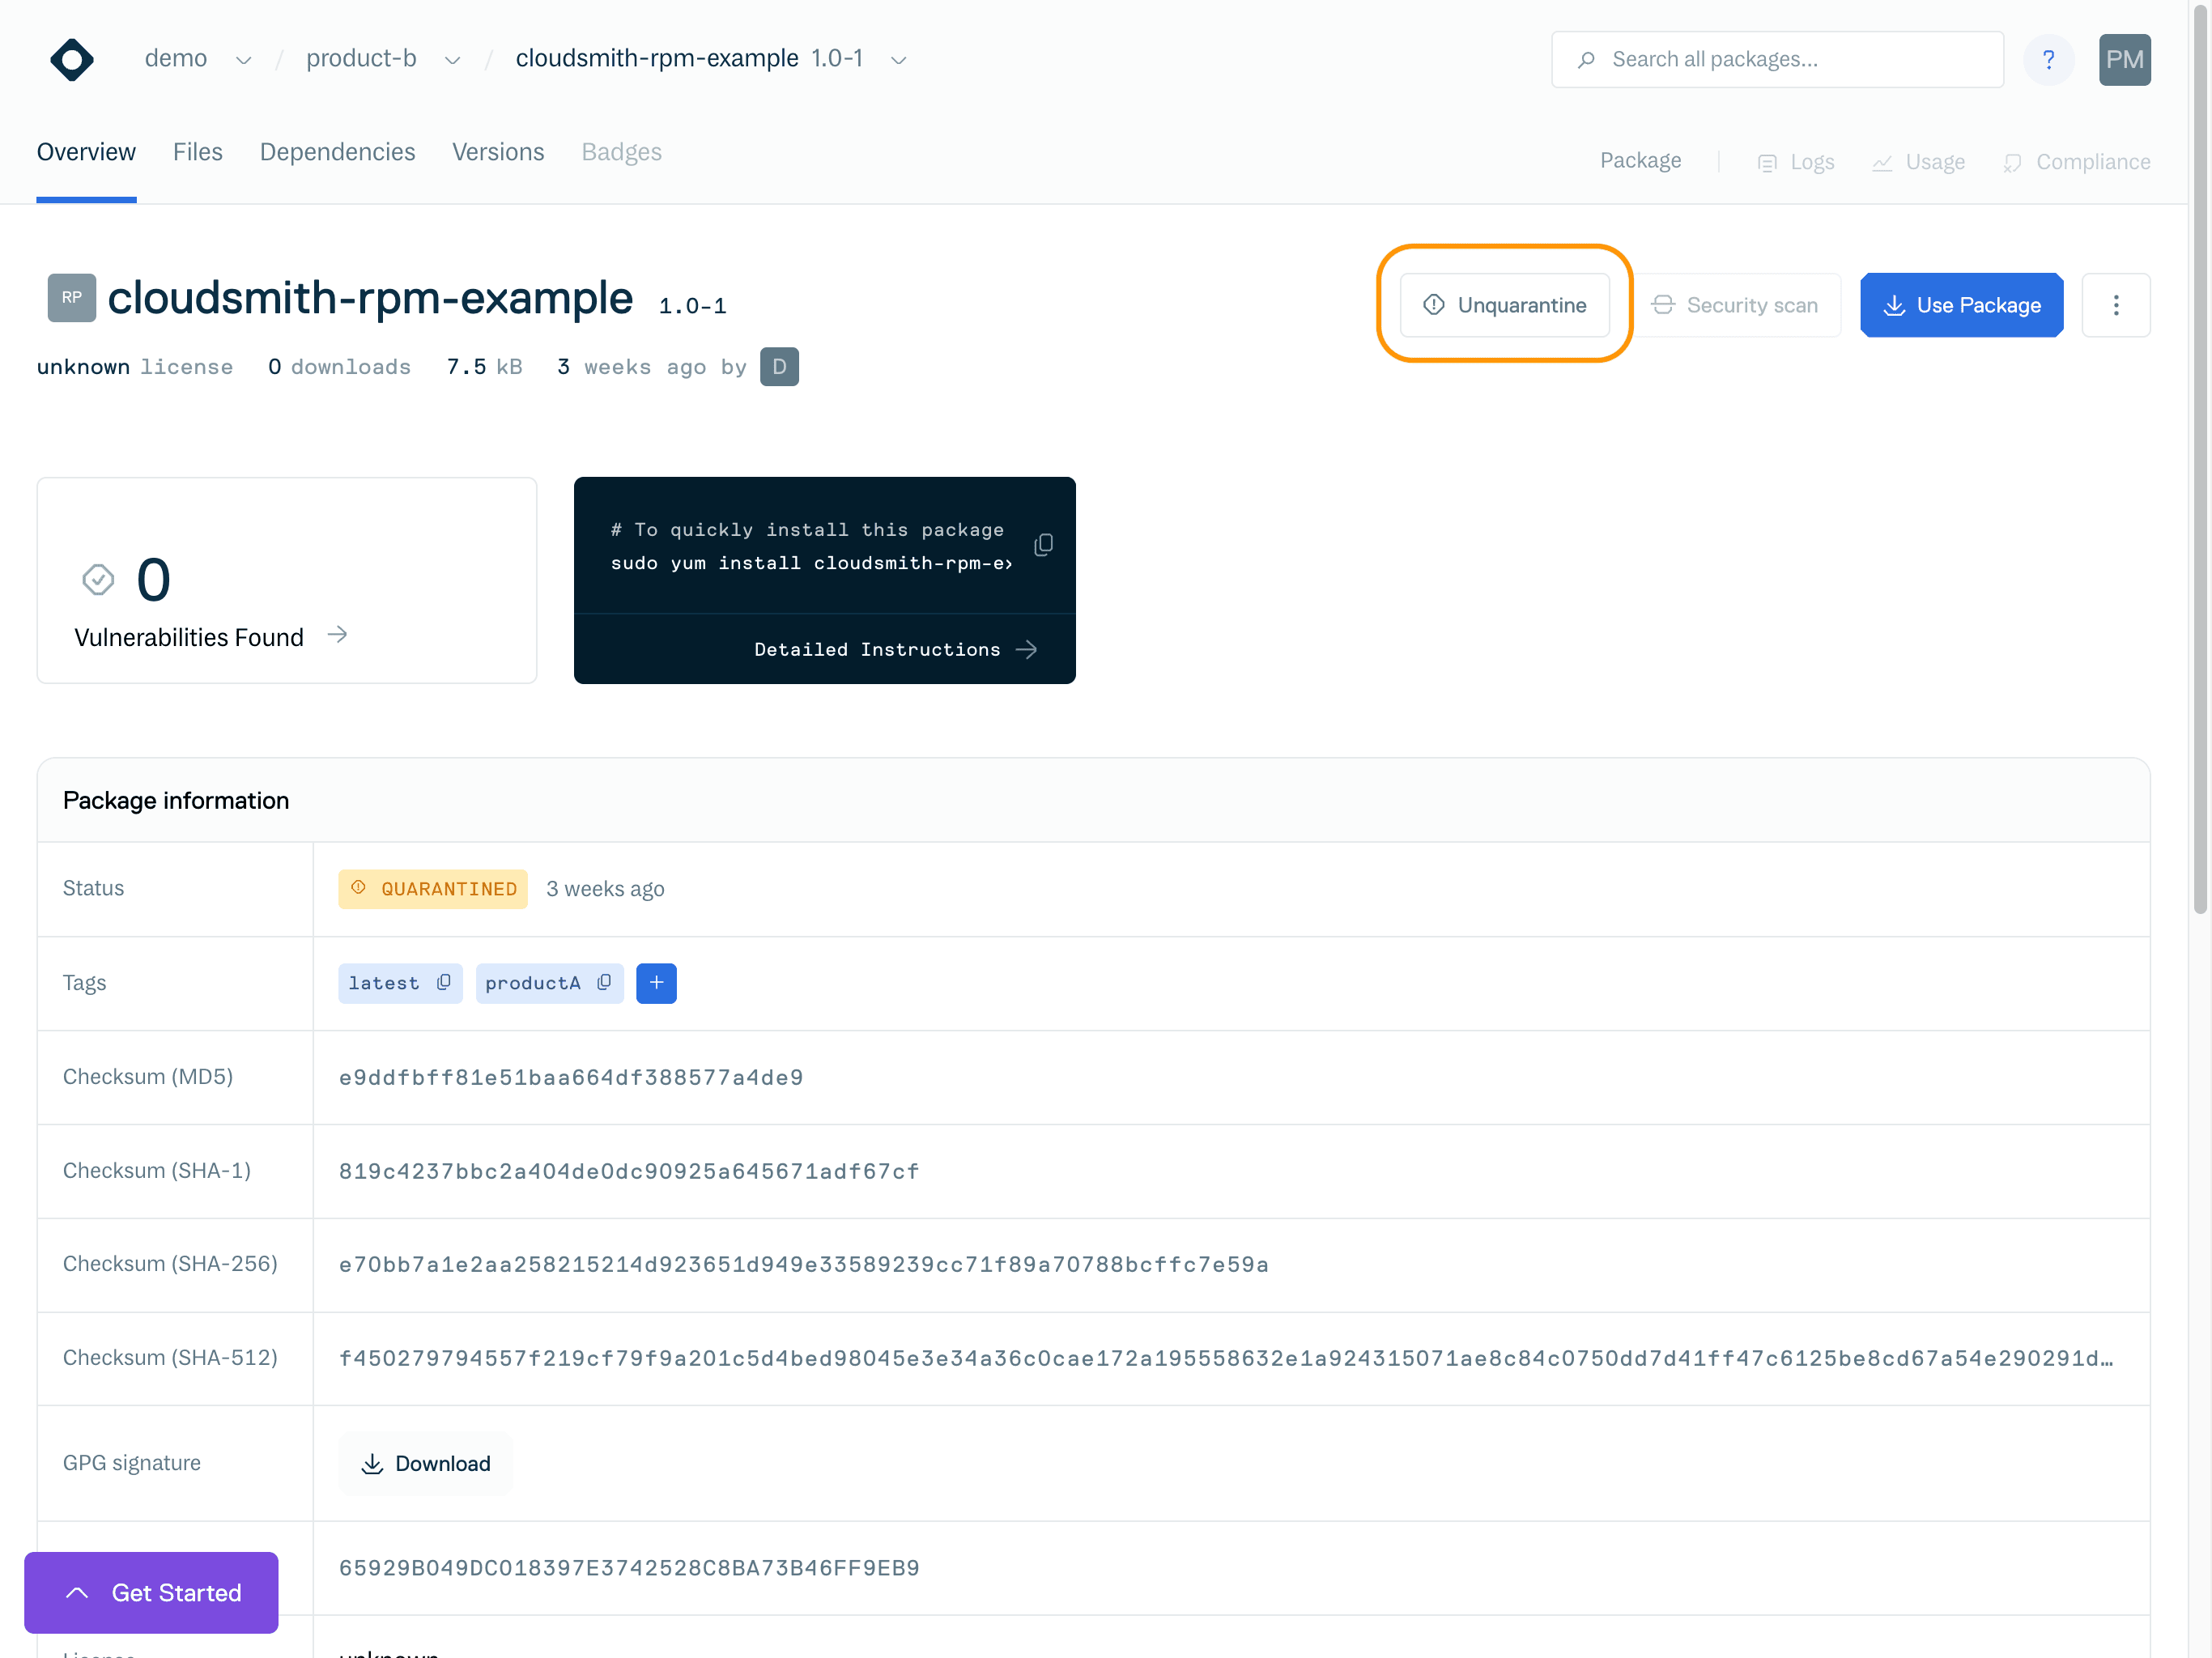This screenshot has width=2212, height=1658.
Task: Click the PM user avatar
Action: (2124, 60)
